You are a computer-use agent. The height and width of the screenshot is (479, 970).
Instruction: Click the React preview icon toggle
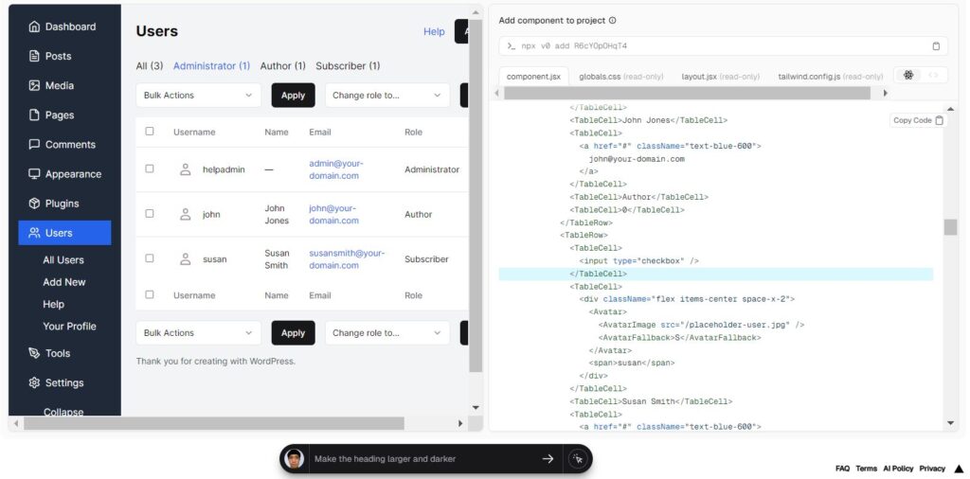pos(908,76)
